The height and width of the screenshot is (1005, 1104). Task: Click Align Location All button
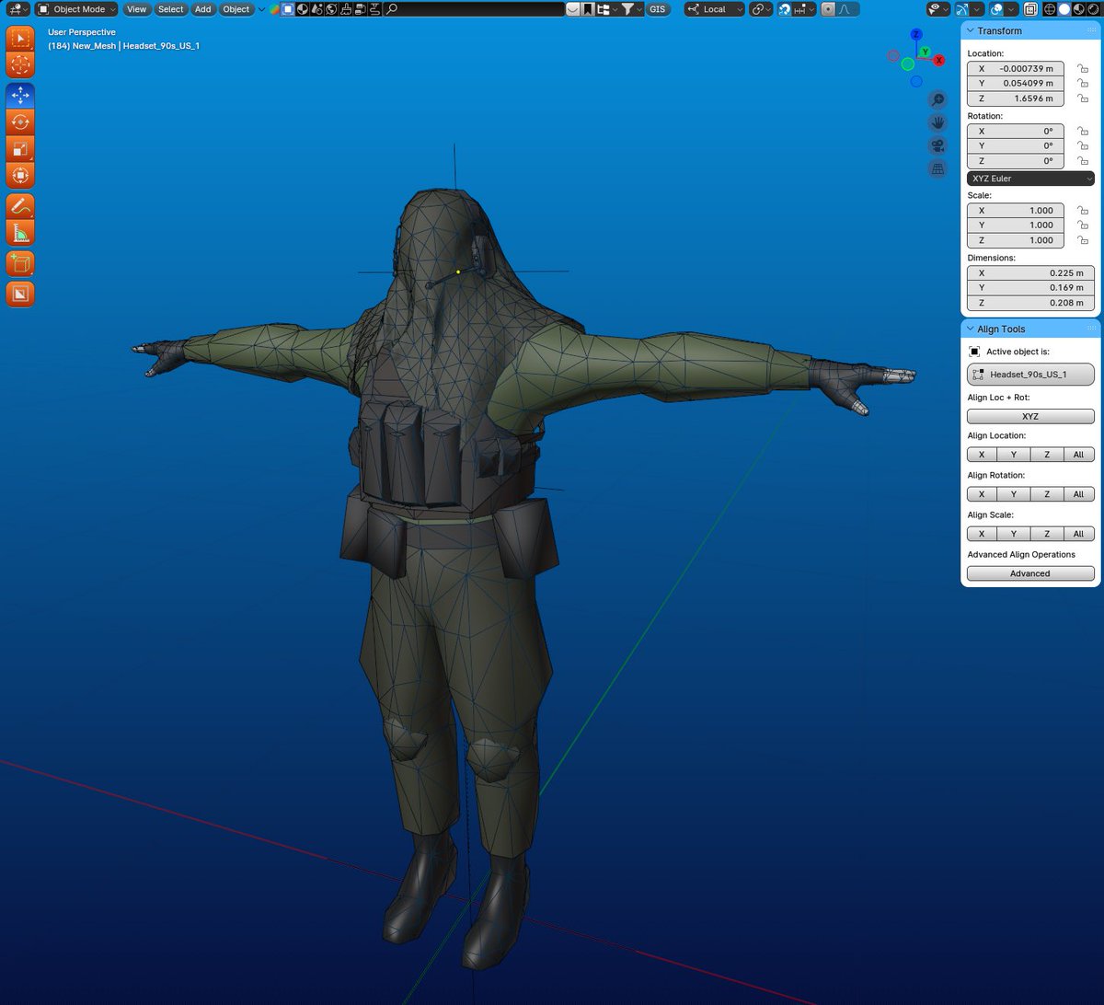coord(1078,455)
